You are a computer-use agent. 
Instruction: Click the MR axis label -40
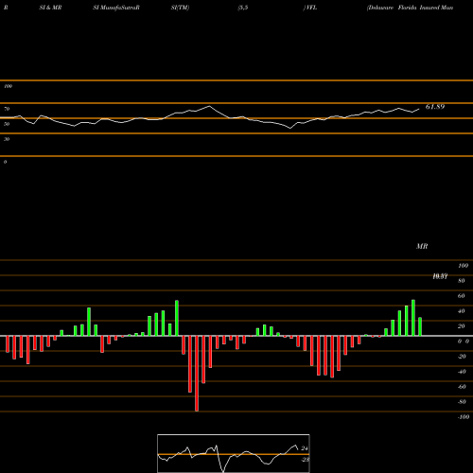[462, 372]
